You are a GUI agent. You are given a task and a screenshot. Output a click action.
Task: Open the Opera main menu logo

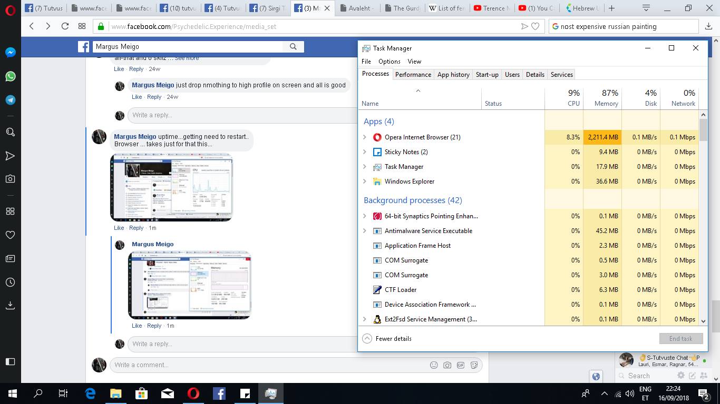click(10, 9)
